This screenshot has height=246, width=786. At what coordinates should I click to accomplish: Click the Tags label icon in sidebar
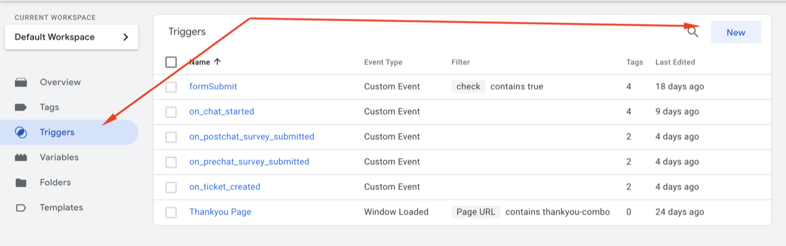[21, 108]
